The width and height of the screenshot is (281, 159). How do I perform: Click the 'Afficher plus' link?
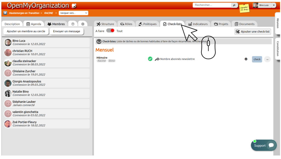click(x=200, y=42)
